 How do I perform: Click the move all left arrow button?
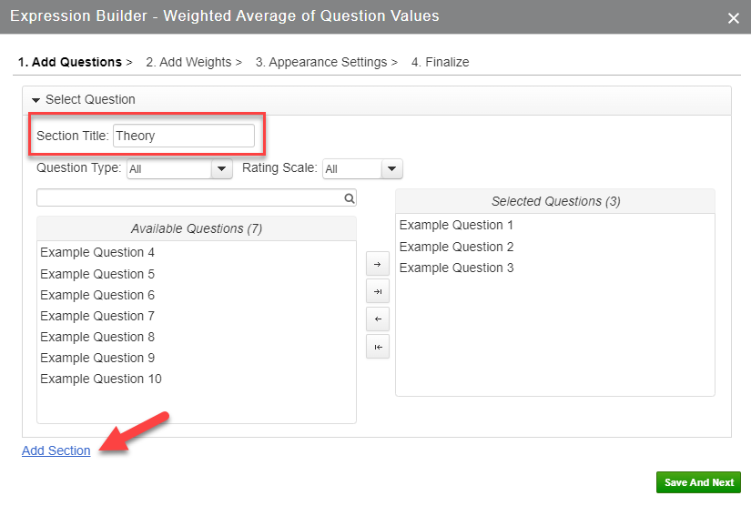click(x=377, y=347)
